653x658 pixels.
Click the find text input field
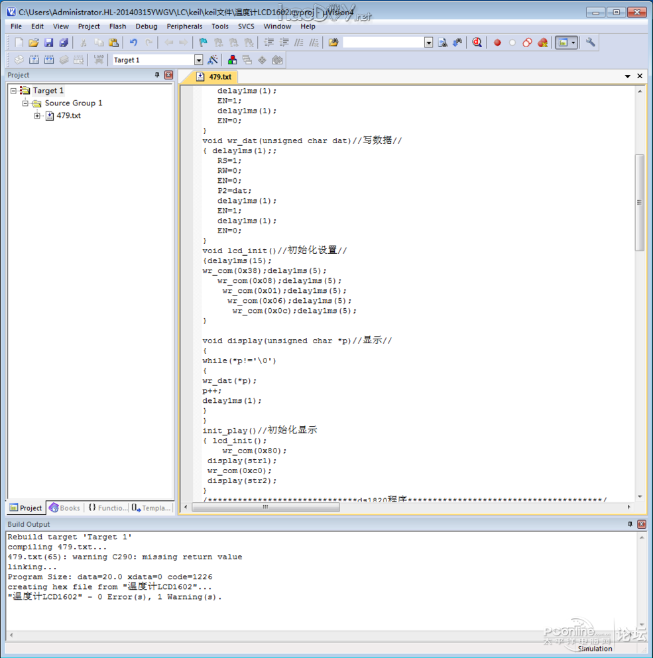(383, 42)
